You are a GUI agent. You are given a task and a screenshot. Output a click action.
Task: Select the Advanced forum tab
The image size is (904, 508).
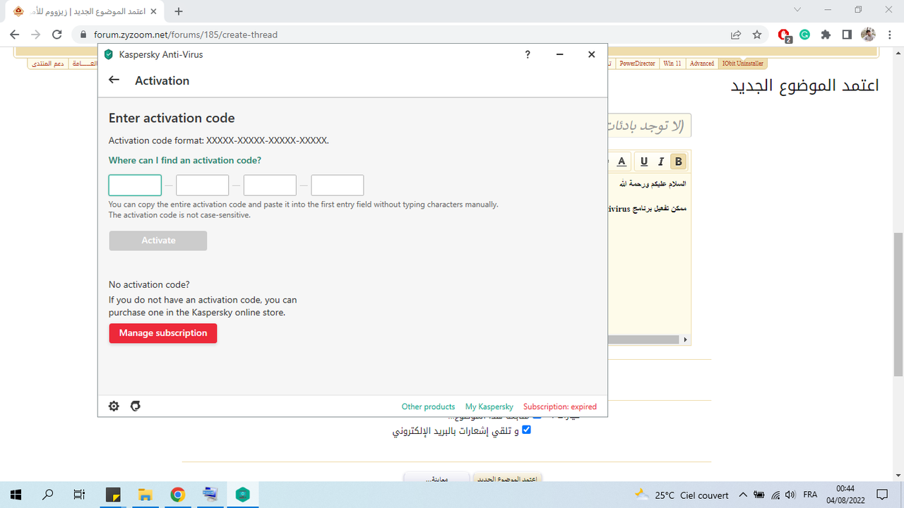702,64
